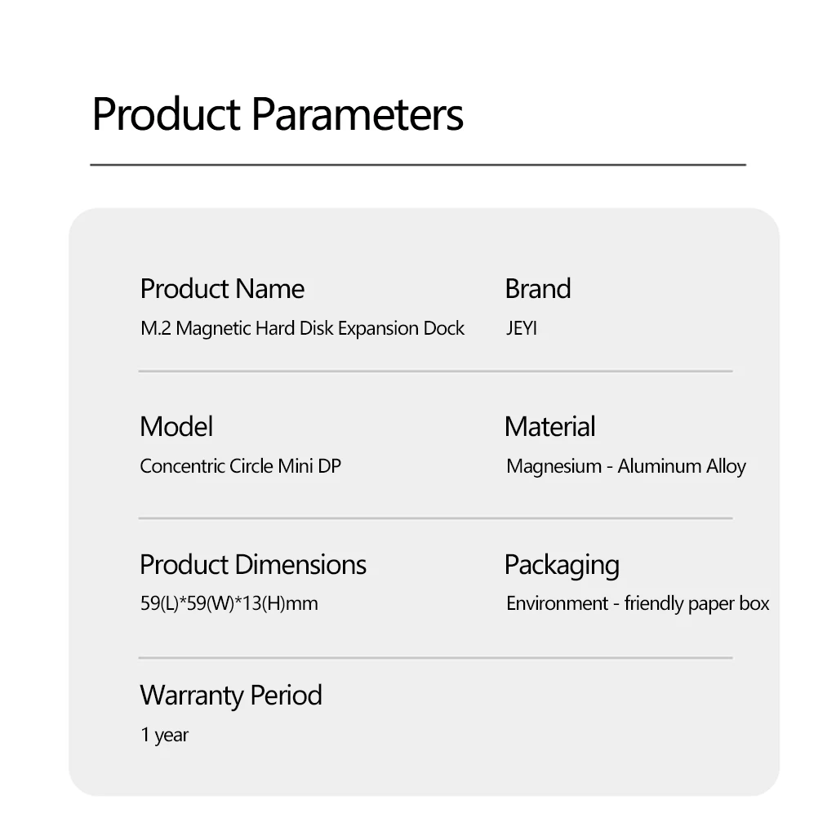Click the divider below the Product Name row

[435, 371]
